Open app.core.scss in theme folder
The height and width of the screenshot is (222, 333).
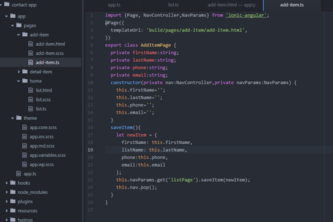pos(43,128)
